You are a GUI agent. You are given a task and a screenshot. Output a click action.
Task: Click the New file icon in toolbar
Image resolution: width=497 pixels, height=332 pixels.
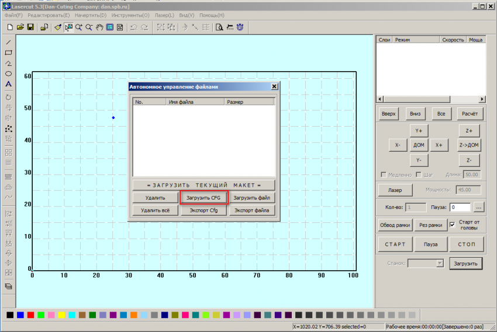[x=10, y=27]
